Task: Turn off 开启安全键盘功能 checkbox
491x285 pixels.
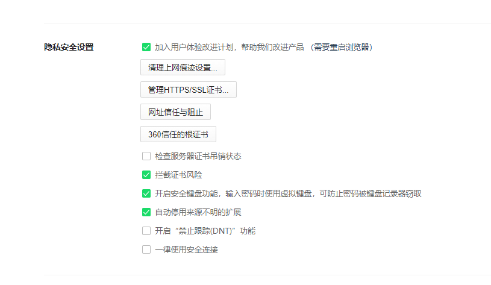Action: pos(146,193)
